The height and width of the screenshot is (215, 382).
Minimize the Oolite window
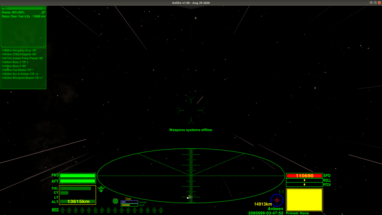point(371,3)
